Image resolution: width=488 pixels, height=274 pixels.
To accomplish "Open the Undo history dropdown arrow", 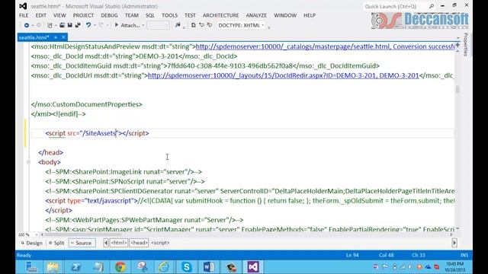I will tap(95, 25).
